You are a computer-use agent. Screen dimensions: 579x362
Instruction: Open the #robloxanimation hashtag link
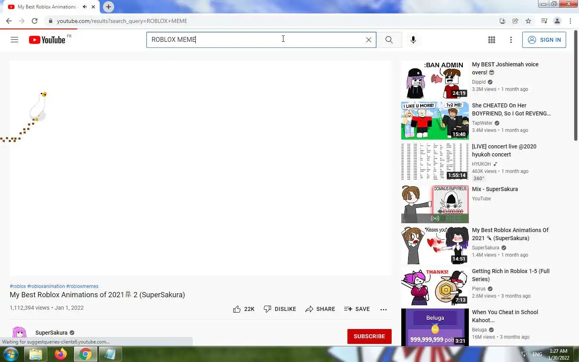[46, 286]
